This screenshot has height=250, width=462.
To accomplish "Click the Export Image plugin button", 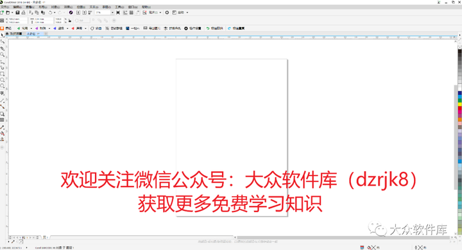I will tap(151, 28).
